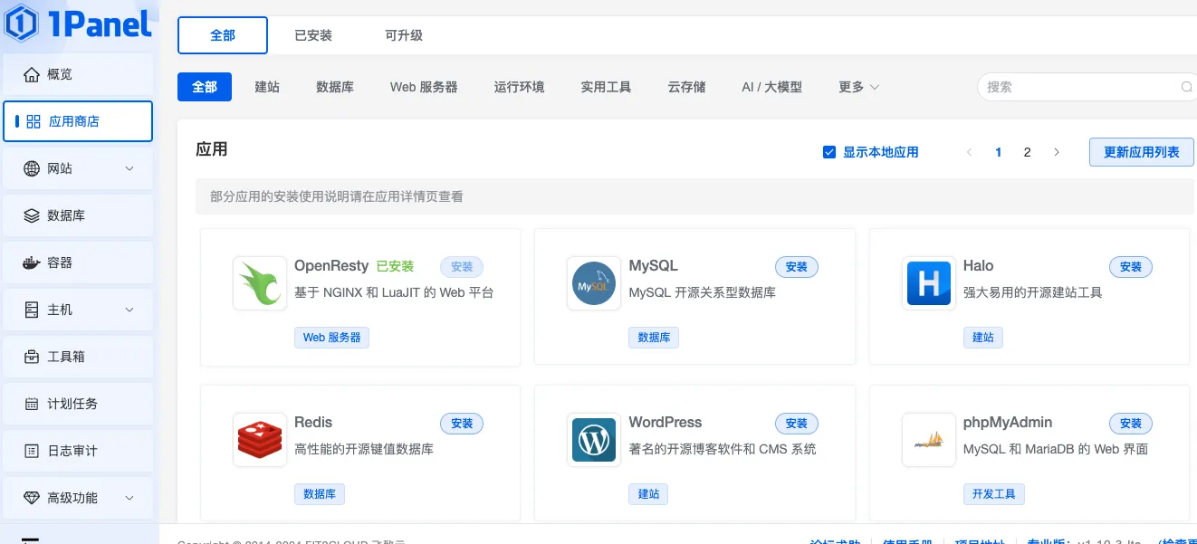Click the WordPress logo
The width and height of the screenshot is (1197, 544).
(x=594, y=440)
